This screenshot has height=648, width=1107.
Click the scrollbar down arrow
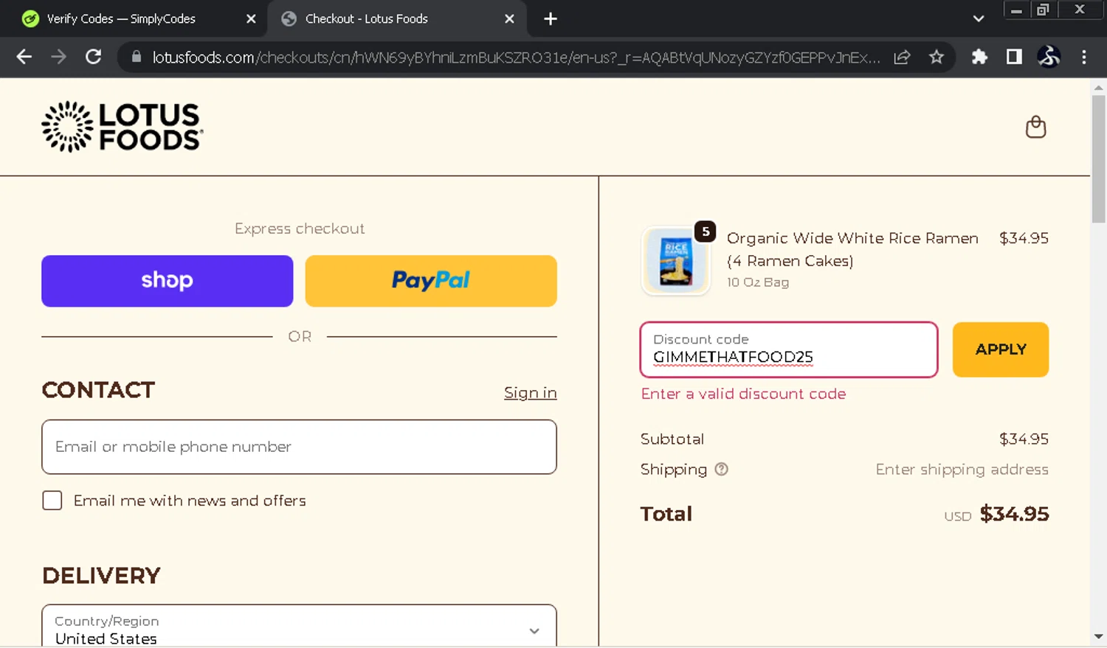coord(1098,635)
